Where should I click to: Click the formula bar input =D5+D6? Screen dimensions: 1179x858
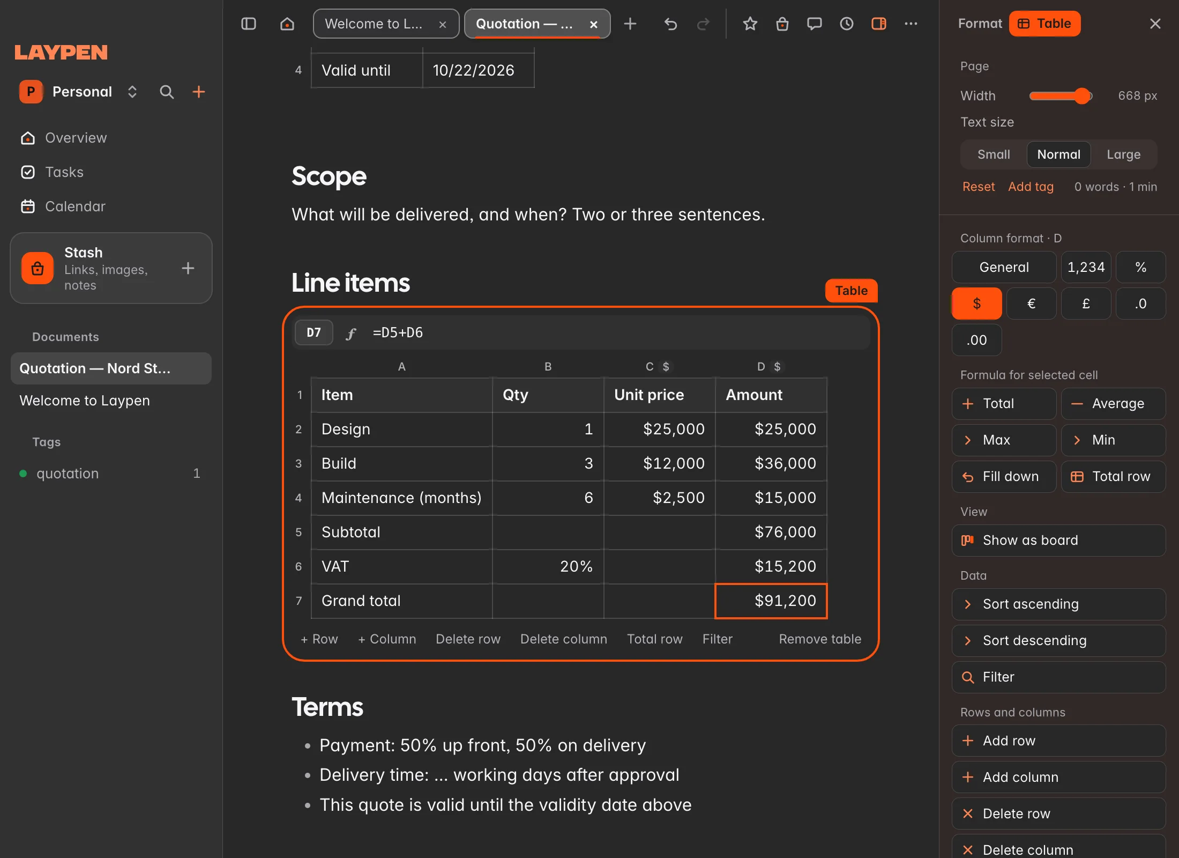[x=619, y=333]
